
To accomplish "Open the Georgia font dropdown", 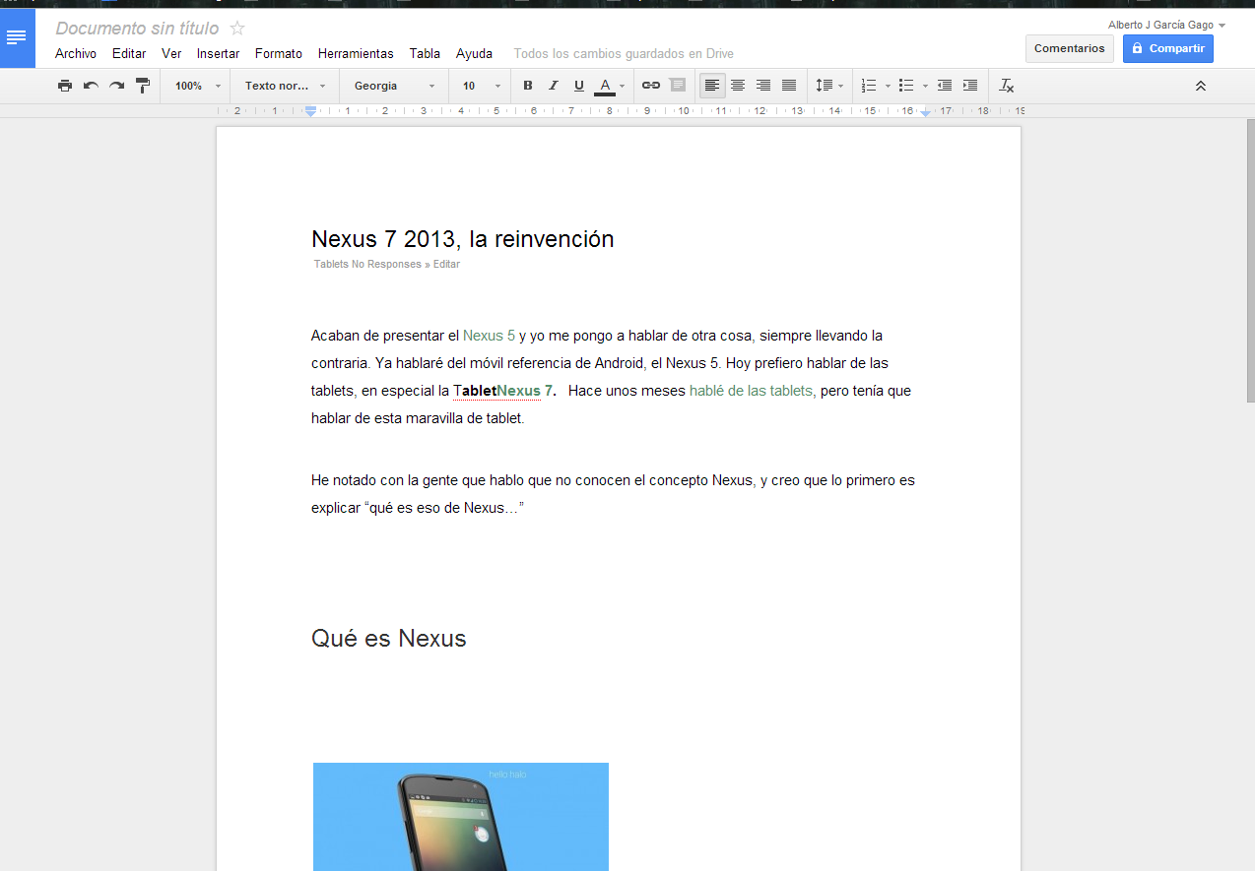I will coord(393,86).
